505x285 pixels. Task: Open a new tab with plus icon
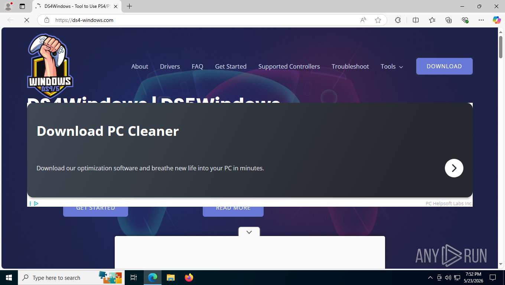129,6
